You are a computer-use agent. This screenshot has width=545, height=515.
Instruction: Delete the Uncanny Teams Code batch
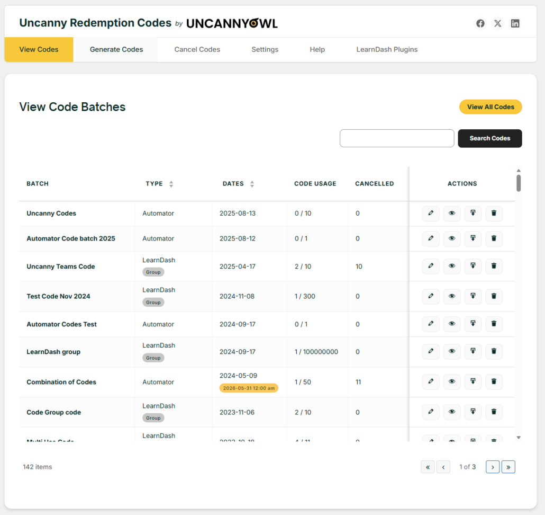(x=494, y=266)
